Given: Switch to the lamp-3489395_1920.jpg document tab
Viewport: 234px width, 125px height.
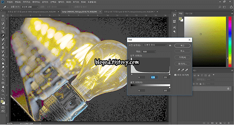Looking at the screenshot, I should 79,12.
